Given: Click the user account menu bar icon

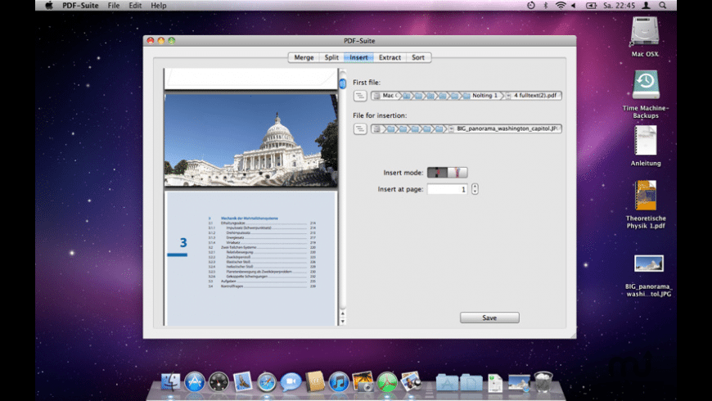Looking at the screenshot, I should (646, 6).
